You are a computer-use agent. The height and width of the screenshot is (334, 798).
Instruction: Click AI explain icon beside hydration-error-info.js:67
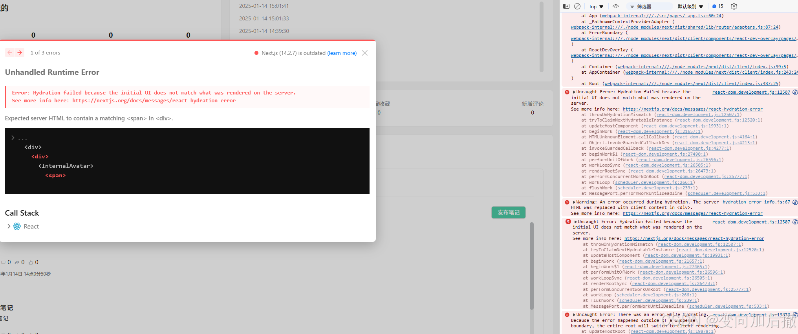click(795, 202)
